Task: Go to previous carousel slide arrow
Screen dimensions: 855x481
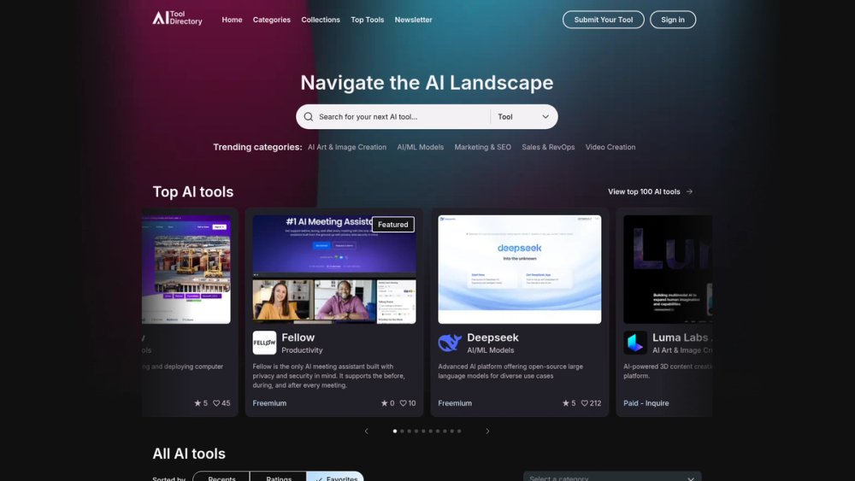Action: 367,431
